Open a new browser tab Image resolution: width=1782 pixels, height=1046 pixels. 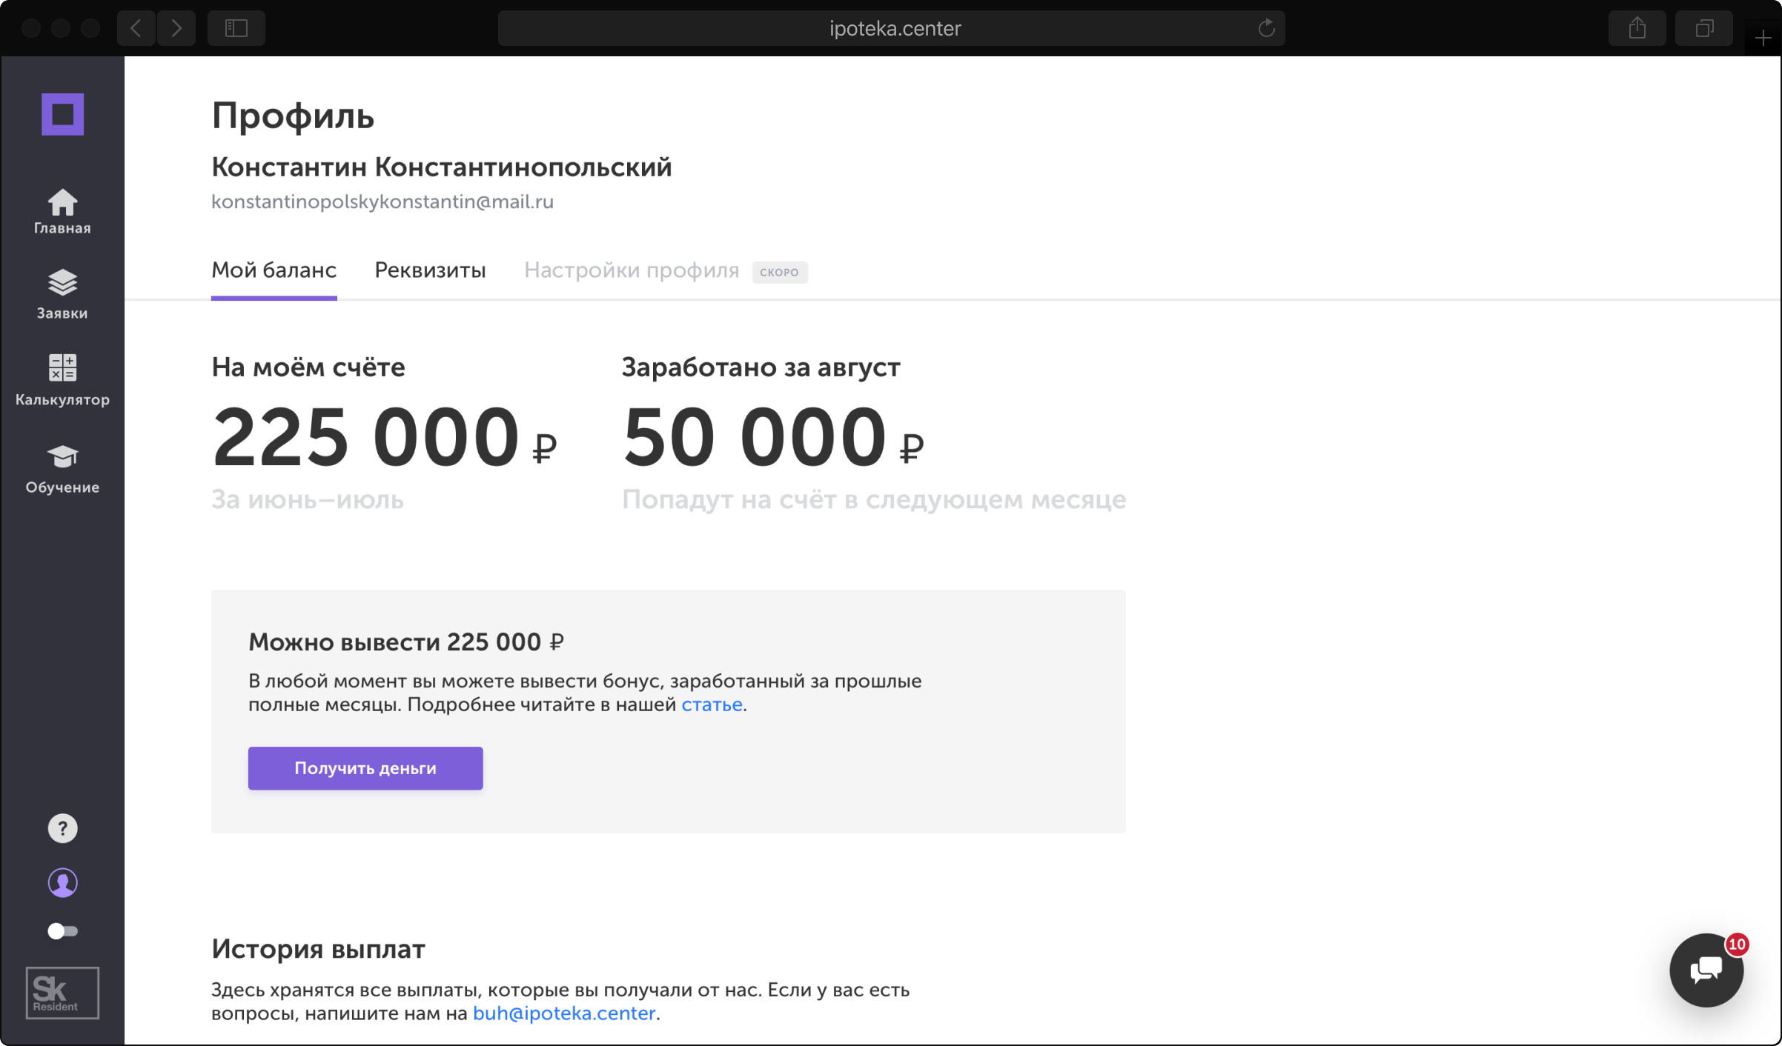(1763, 37)
